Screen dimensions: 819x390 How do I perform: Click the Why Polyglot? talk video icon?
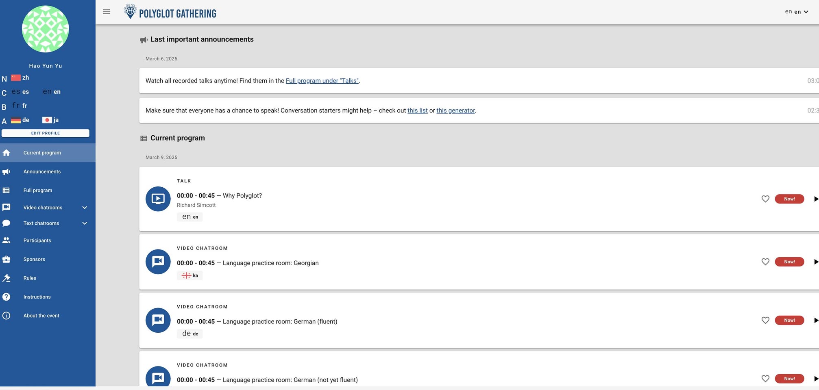(x=158, y=199)
